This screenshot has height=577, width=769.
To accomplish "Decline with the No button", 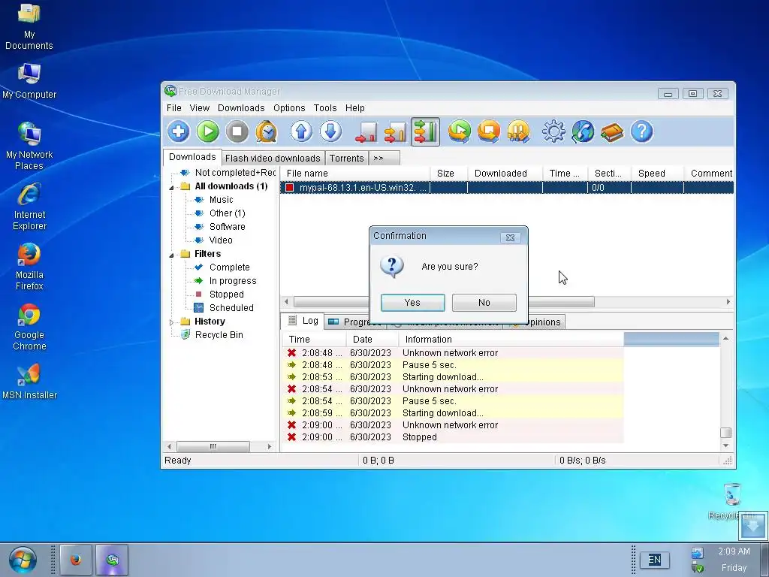I will (x=484, y=302).
